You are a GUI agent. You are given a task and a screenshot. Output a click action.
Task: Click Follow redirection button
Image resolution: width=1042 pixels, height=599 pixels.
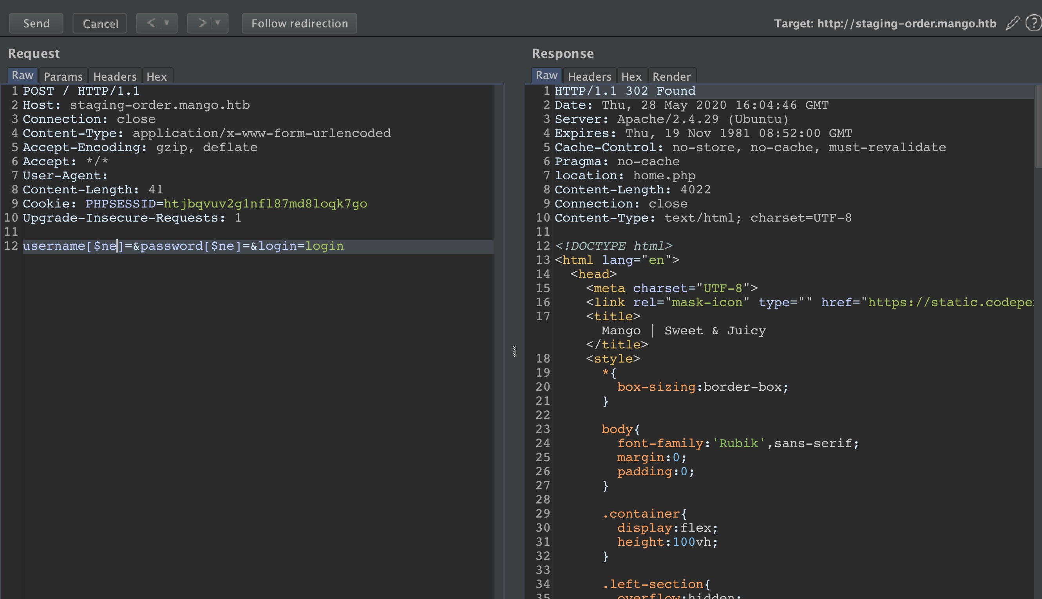click(300, 23)
